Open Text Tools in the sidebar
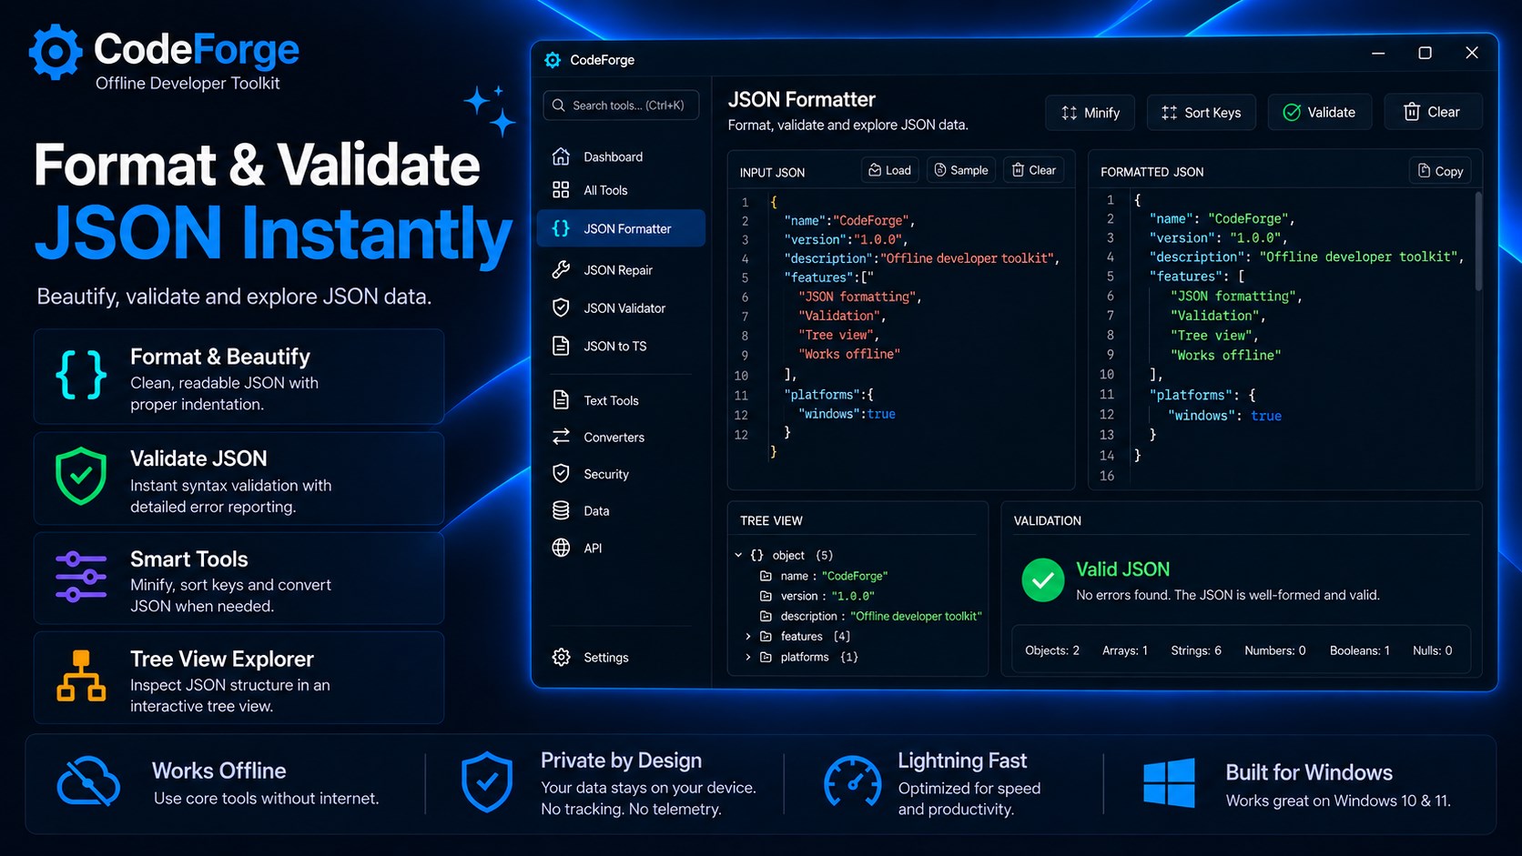 coord(621,400)
